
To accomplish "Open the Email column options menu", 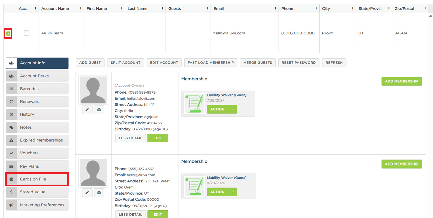I will [275, 9].
